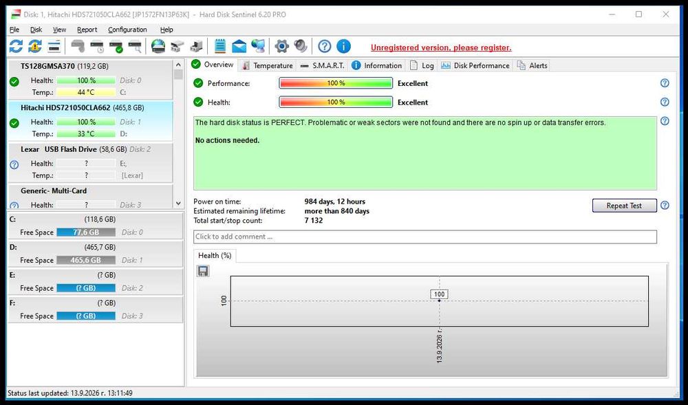Select TS128GMSA370 disk in list
This screenshot has width=688, height=405.
point(90,79)
